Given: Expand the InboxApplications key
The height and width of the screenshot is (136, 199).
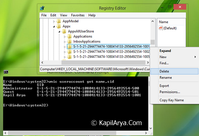Looking at the screenshot, I should pyautogui.click(x=65, y=42).
